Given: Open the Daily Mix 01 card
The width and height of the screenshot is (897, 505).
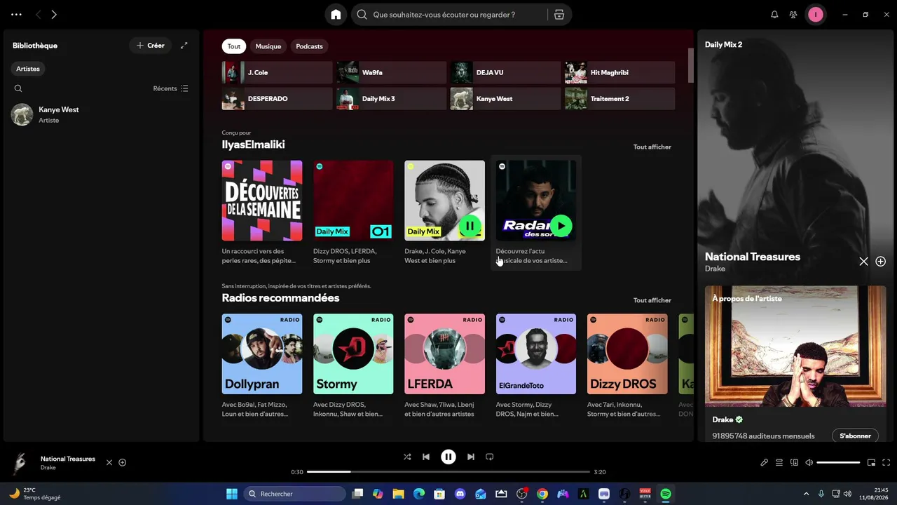Looking at the screenshot, I should click(x=353, y=213).
